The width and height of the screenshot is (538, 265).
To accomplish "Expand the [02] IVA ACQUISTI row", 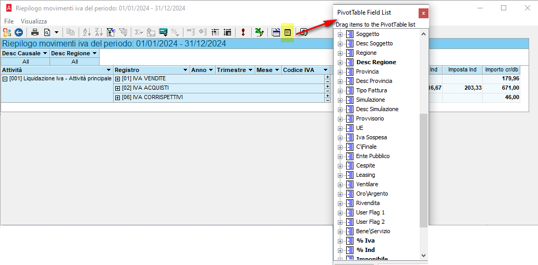I will tap(118, 88).
